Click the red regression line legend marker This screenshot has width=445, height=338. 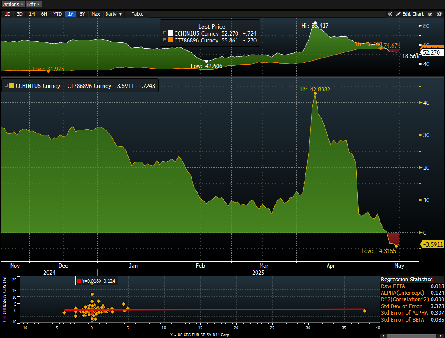(79, 281)
